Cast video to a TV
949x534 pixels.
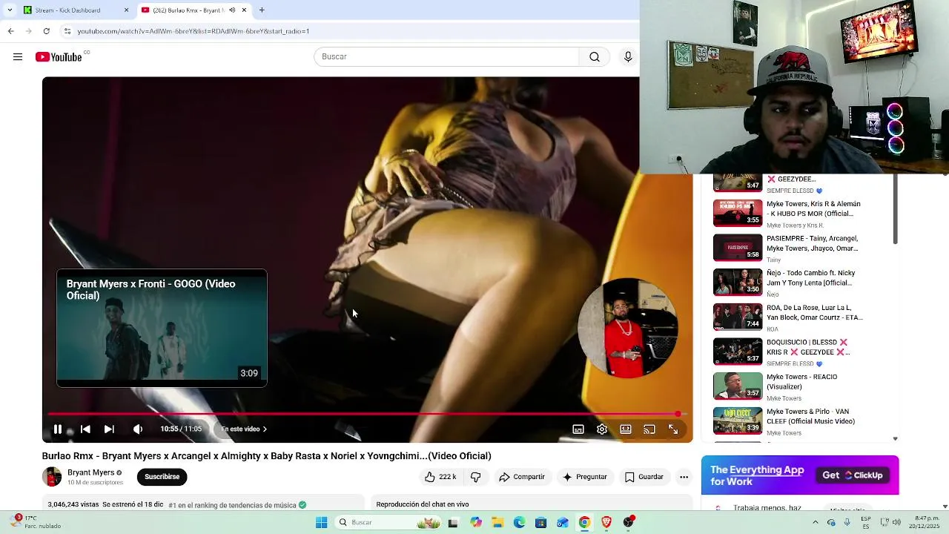pyautogui.click(x=649, y=429)
